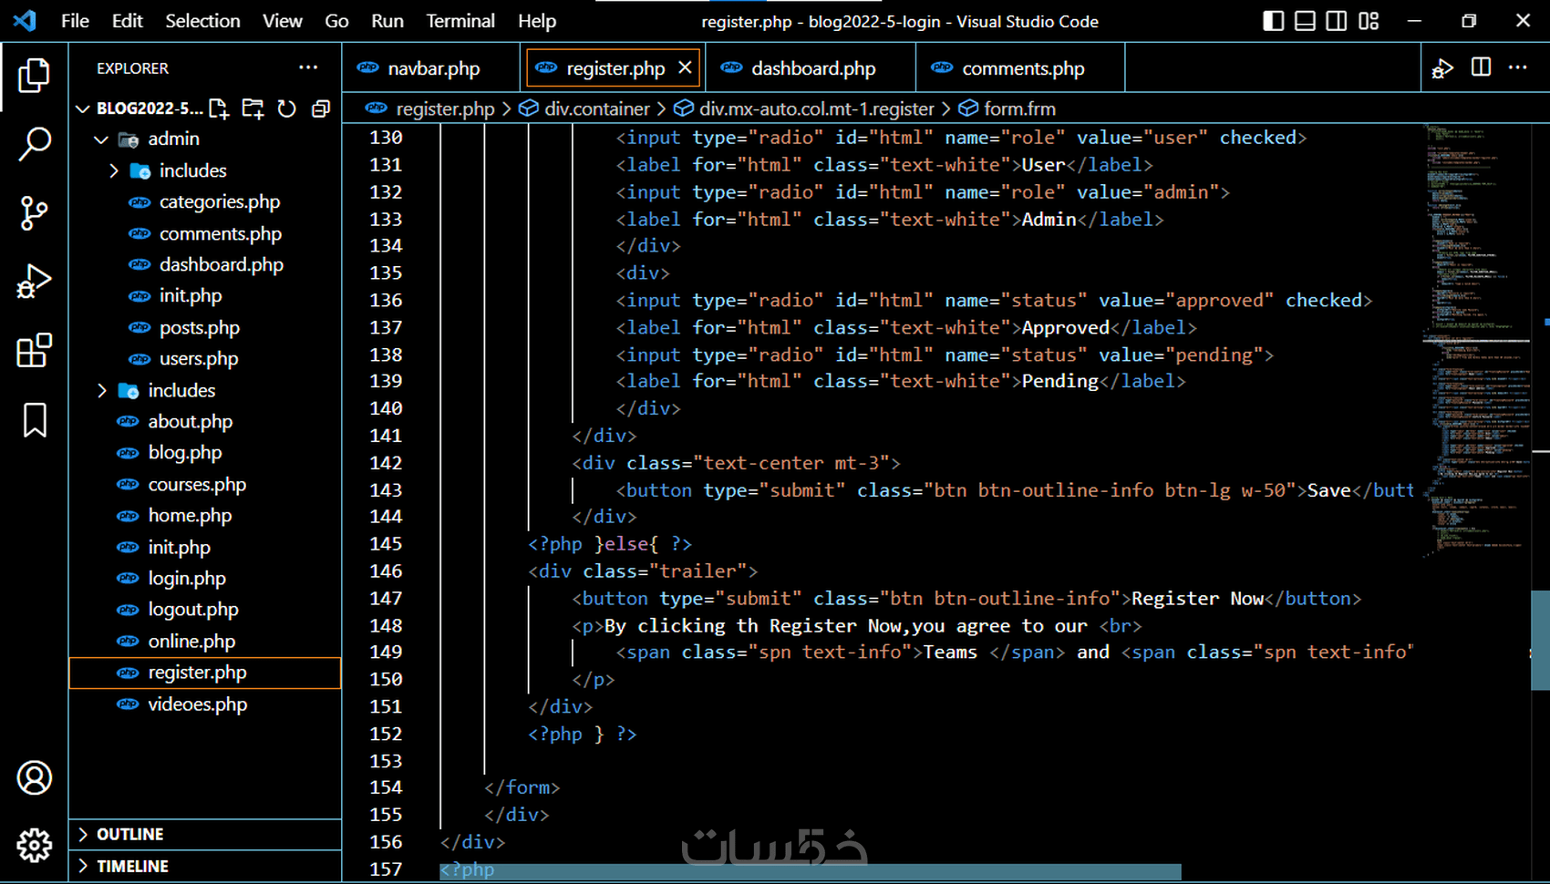This screenshot has width=1550, height=884.
Task: Customize the editor layout
Action: (1369, 21)
